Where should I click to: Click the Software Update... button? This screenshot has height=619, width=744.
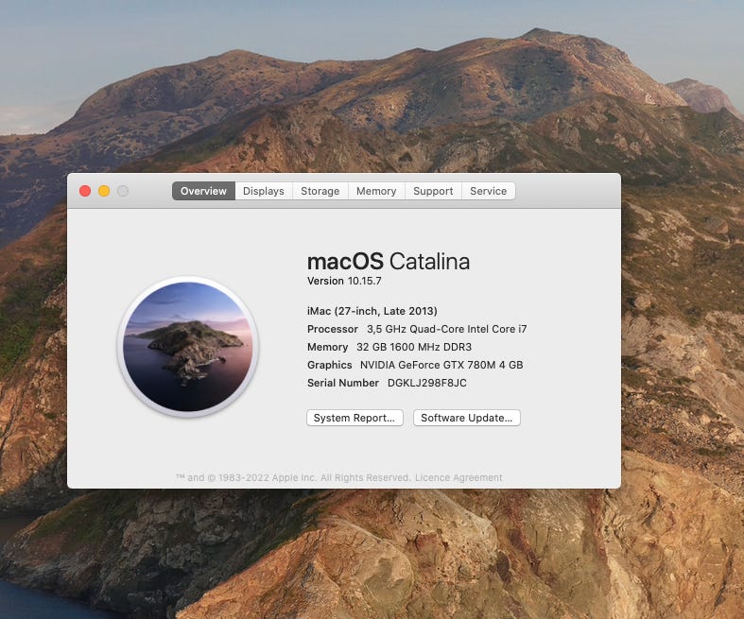pos(466,418)
